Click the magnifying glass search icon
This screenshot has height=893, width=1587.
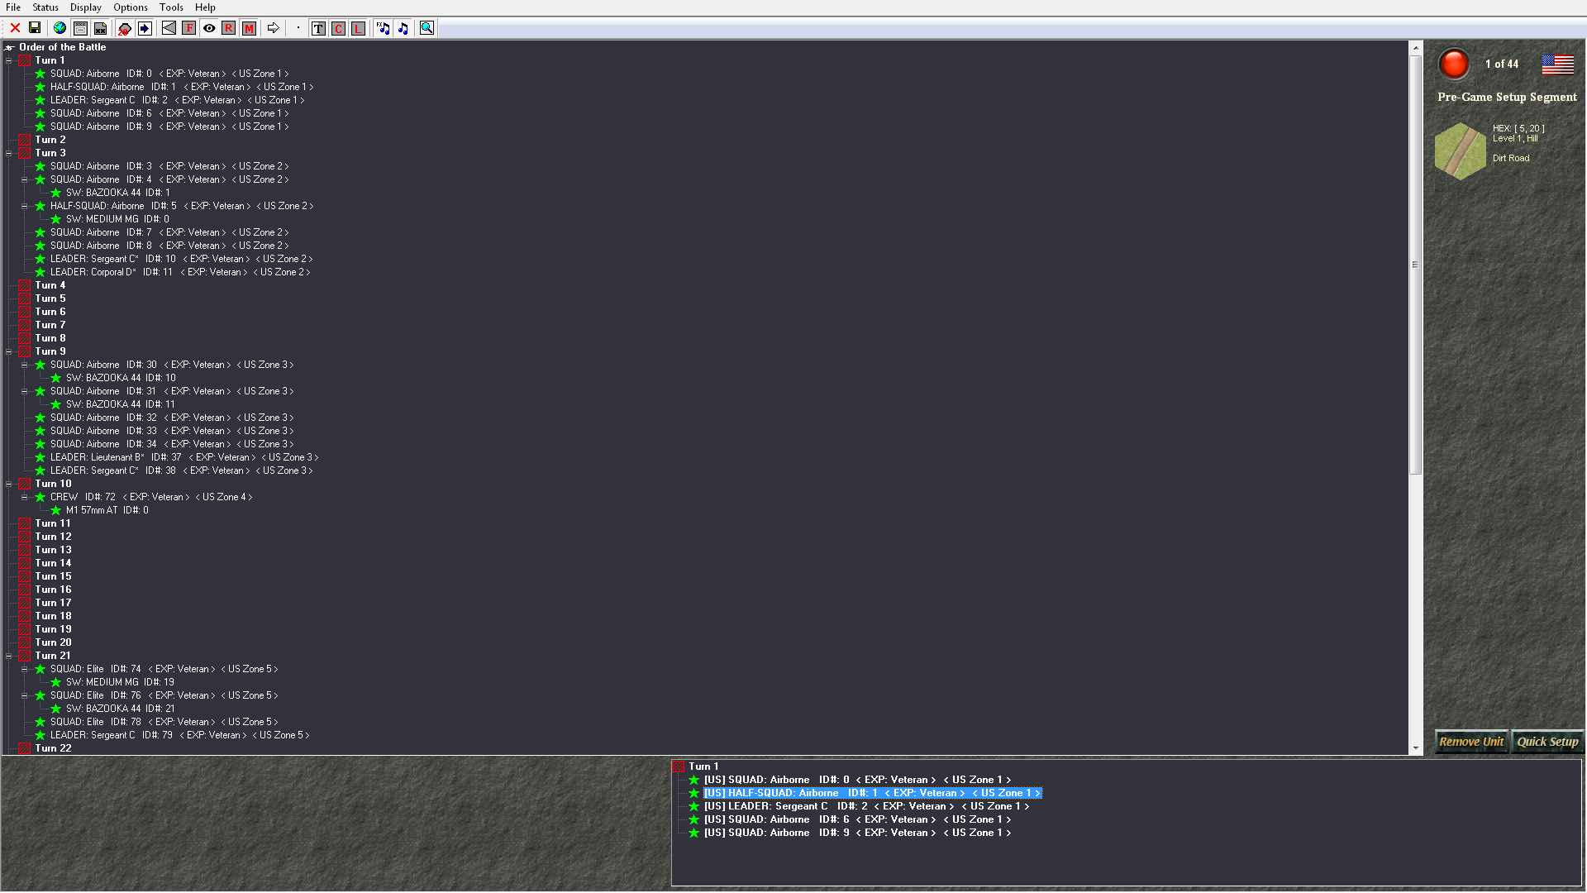pos(427,28)
